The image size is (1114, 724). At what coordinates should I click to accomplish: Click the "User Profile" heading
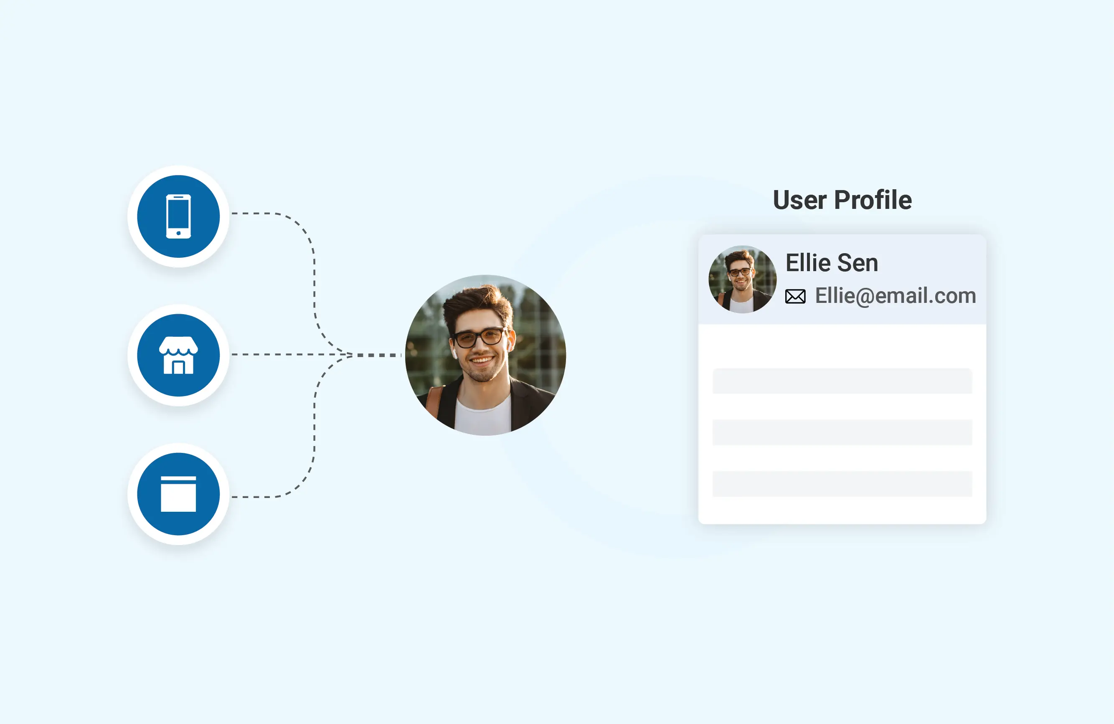842,200
